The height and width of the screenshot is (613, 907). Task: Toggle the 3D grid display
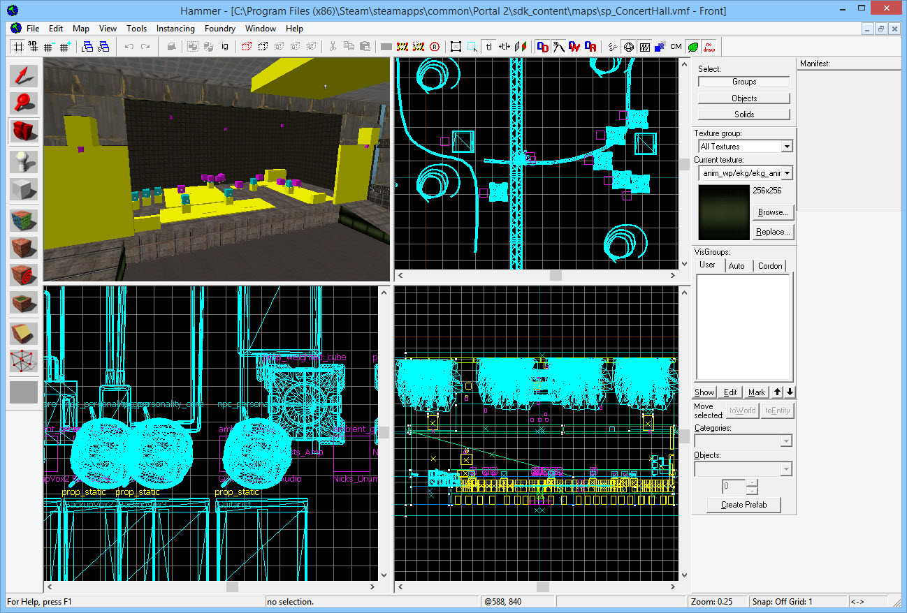pyautogui.click(x=32, y=47)
